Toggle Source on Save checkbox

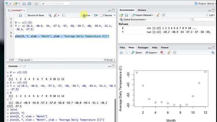pyautogui.click(x=26, y=15)
